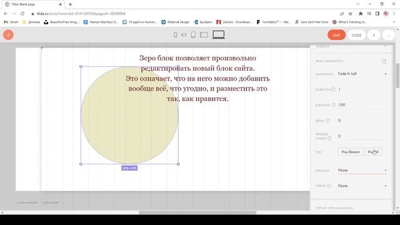Show the Fixing help tooltip icon
The height and width of the screenshot is (225, 400).
coord(329,186)
